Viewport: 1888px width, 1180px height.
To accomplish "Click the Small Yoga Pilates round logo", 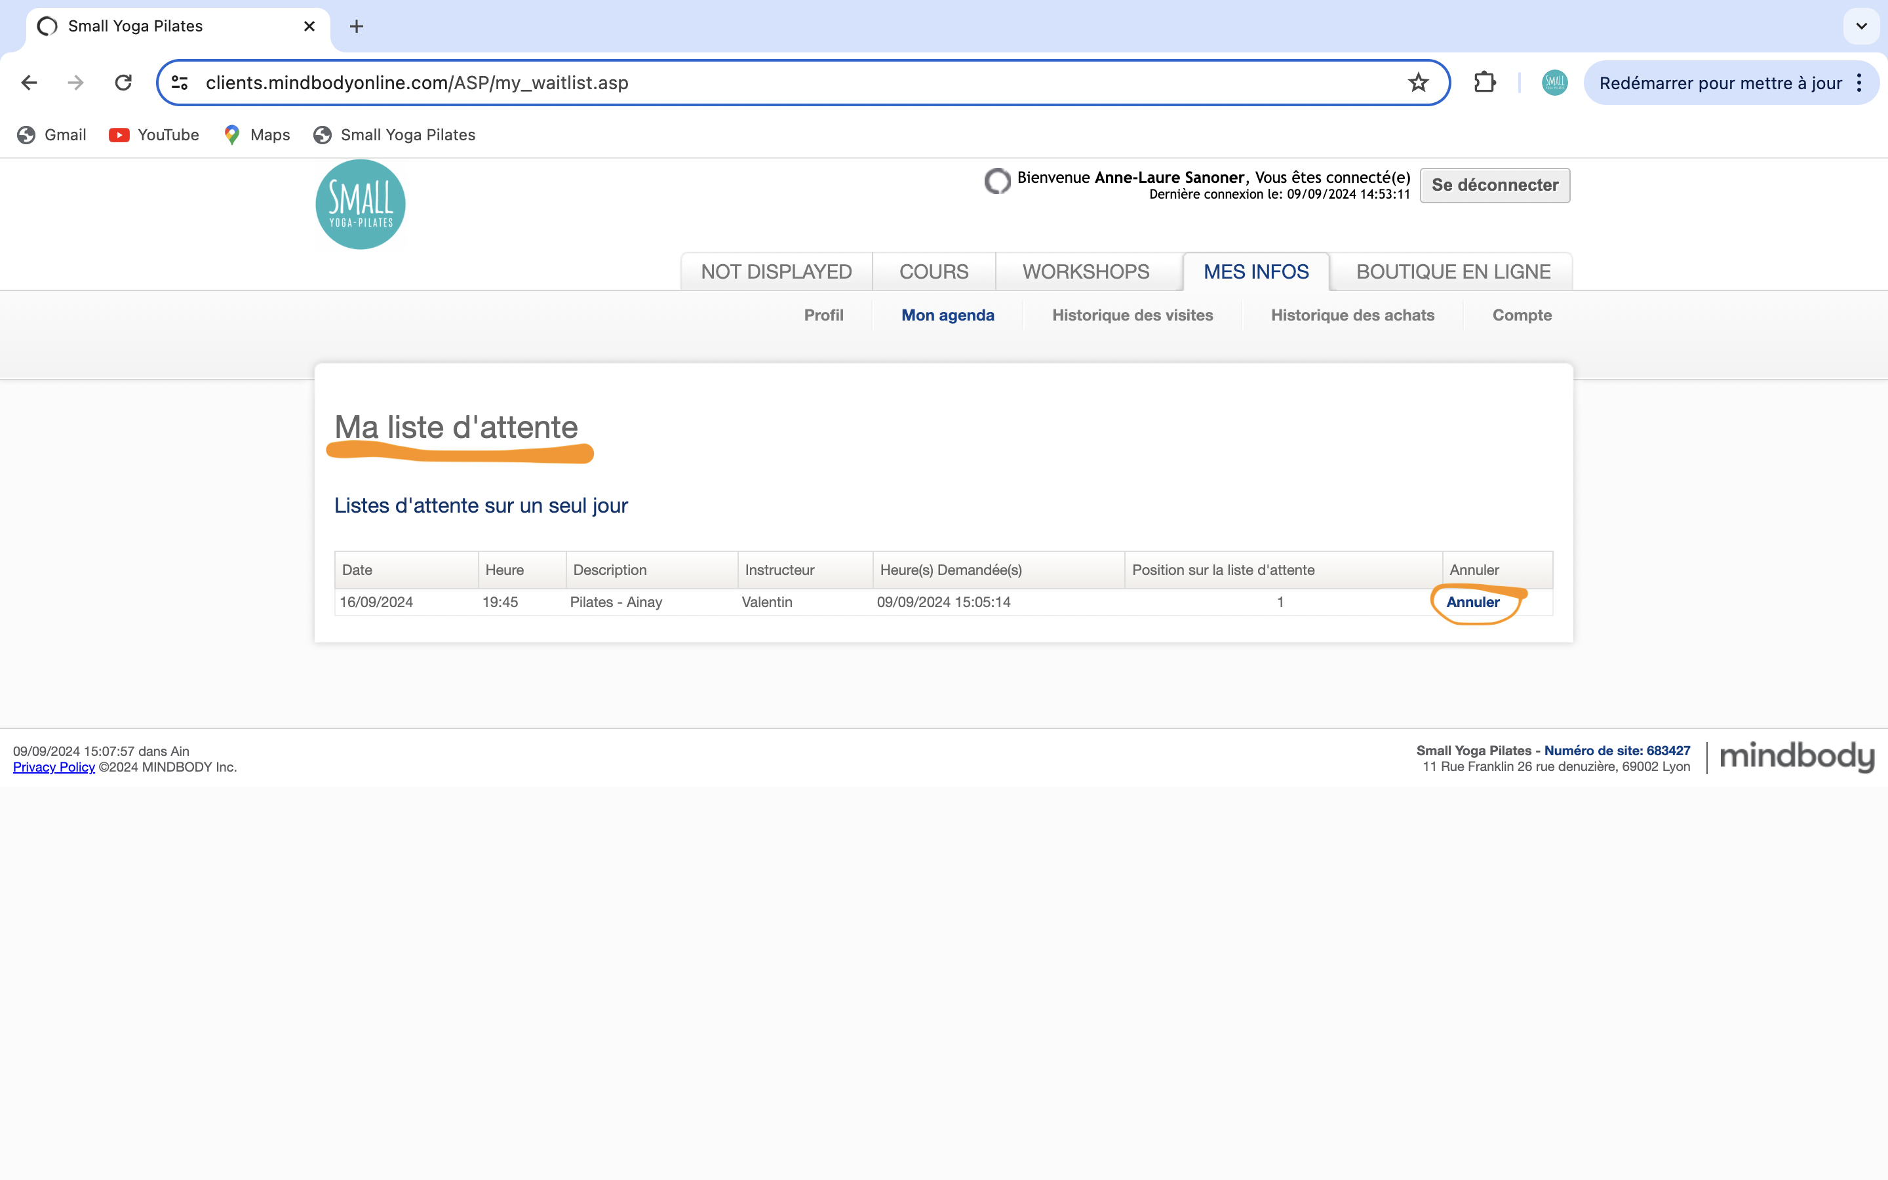I will (x=361, y=205).
